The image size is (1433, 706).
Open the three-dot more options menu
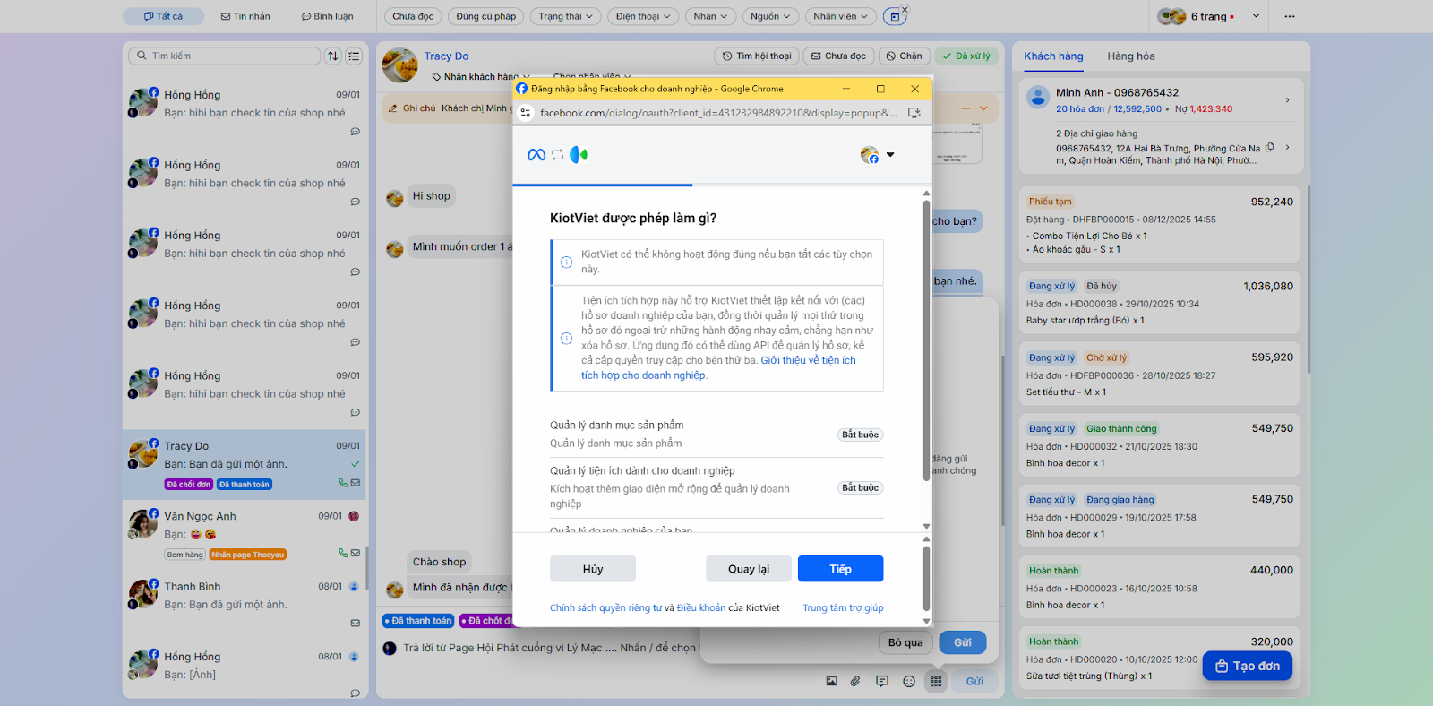(x=1290, y=16)
